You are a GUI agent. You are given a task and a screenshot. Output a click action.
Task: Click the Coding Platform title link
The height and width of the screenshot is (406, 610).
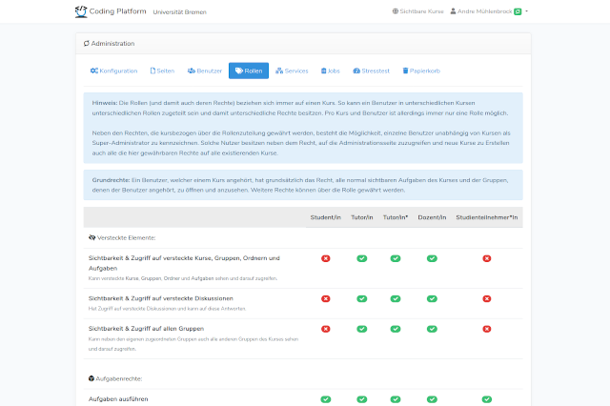click(x=117, y=11)
